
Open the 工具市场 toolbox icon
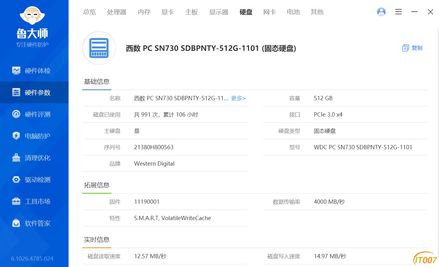(x=16, y=201)
